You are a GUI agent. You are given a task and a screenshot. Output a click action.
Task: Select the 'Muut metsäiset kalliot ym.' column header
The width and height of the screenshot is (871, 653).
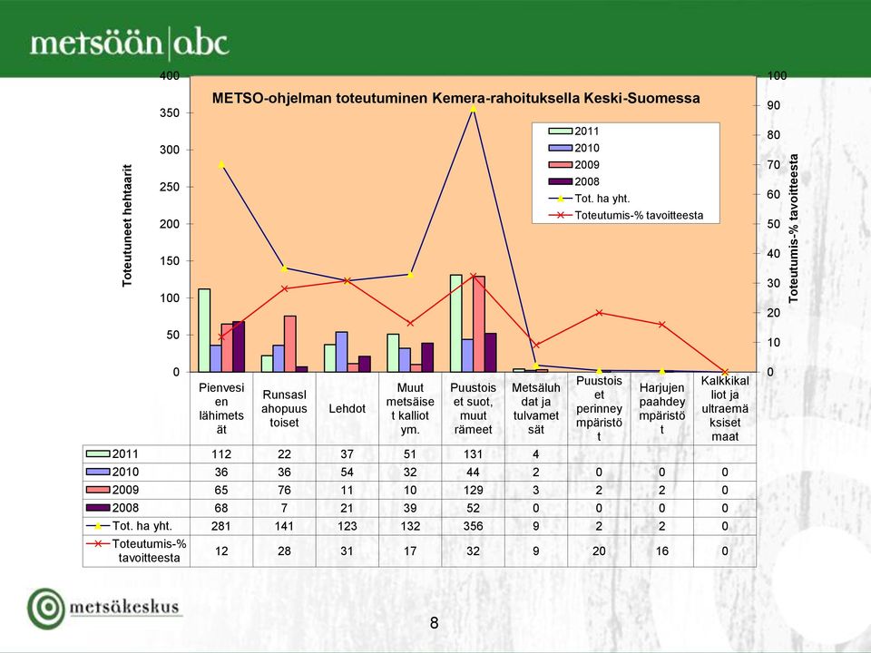click(x=410, y=408)
